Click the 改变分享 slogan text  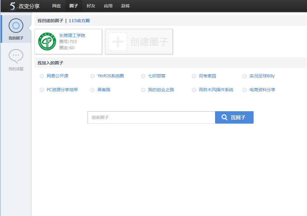[29, 6]
